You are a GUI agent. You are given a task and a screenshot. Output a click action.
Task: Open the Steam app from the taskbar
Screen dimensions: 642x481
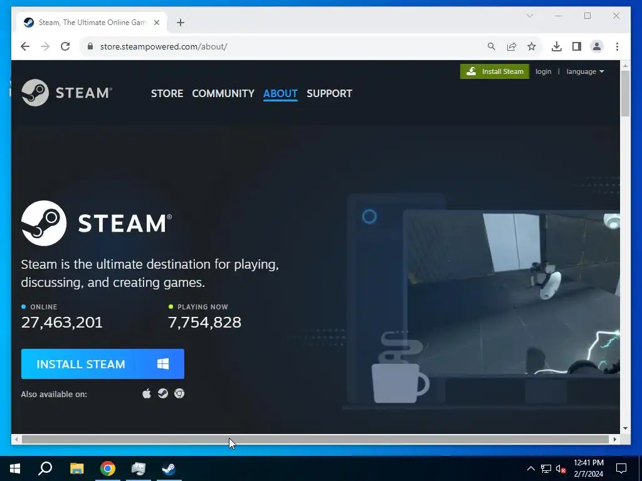coord(169,468)
